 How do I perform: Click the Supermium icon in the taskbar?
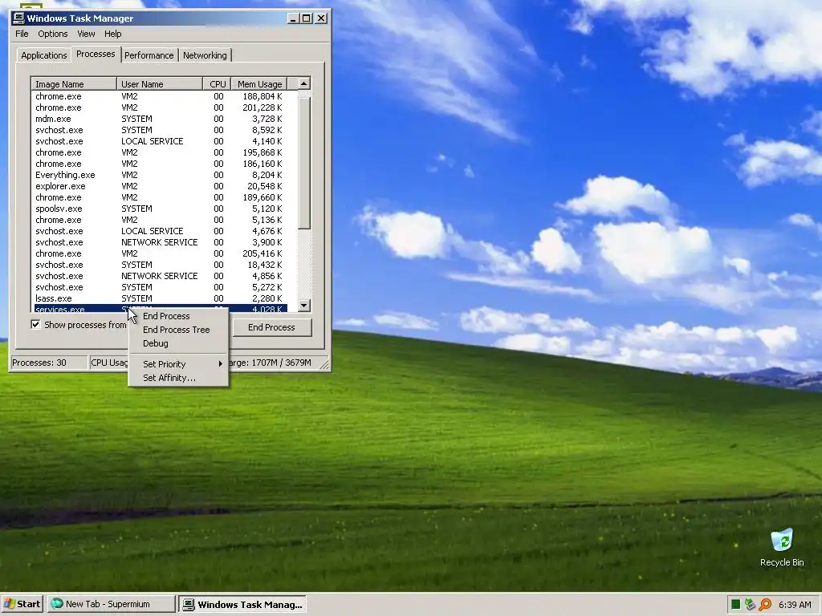click(x=57, y=604)
